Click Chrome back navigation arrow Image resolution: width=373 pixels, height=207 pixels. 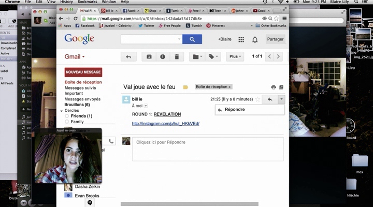61,19
